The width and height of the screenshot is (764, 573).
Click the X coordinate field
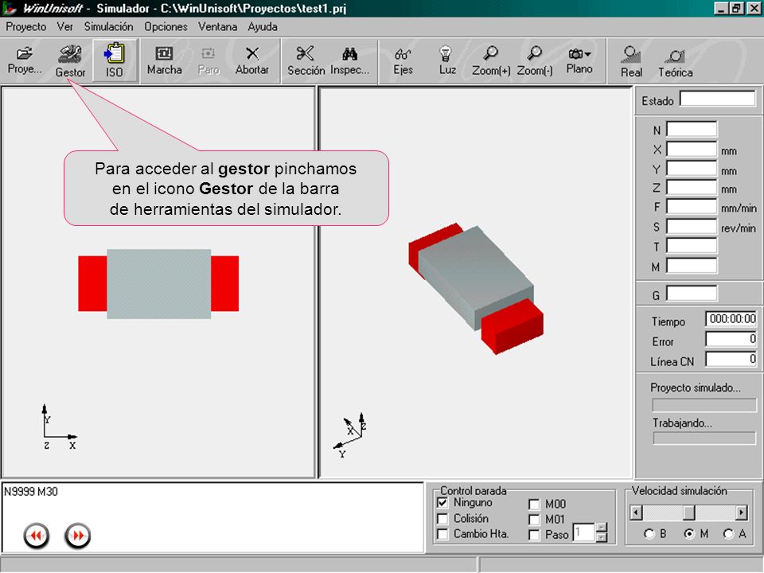coord(692,149)
